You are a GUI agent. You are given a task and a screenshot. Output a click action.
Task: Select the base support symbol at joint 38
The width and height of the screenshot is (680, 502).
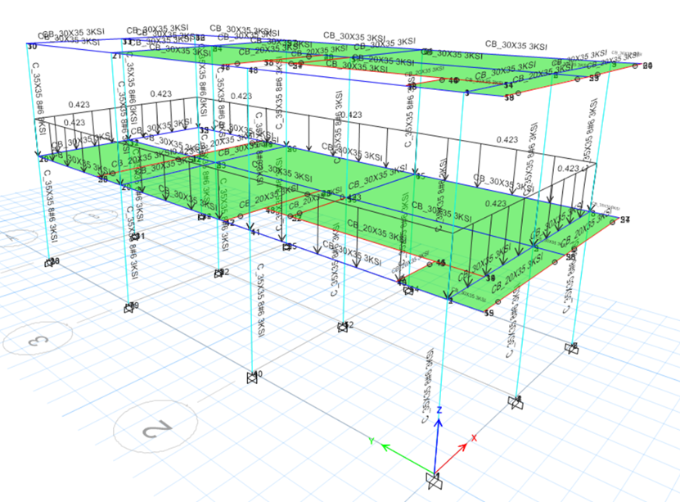pos(48,263)
